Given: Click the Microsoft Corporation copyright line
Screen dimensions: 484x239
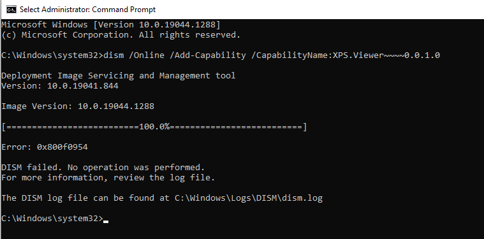Looking at the screenshot, I should (x=121, y=35).
